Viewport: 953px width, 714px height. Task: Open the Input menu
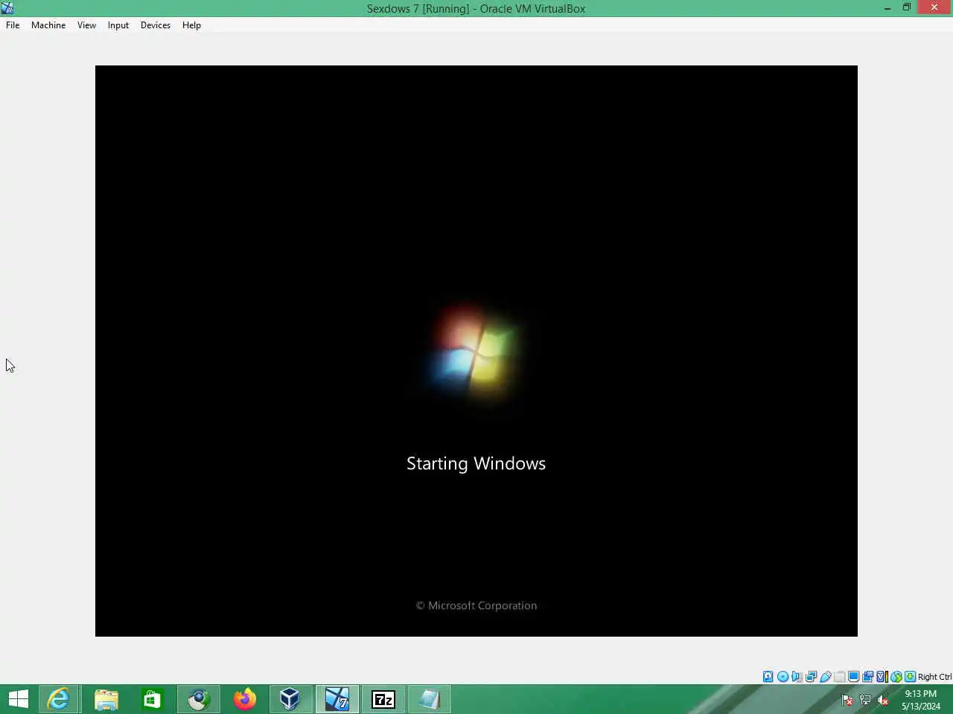pyautogui.click(x=118, y=25)
